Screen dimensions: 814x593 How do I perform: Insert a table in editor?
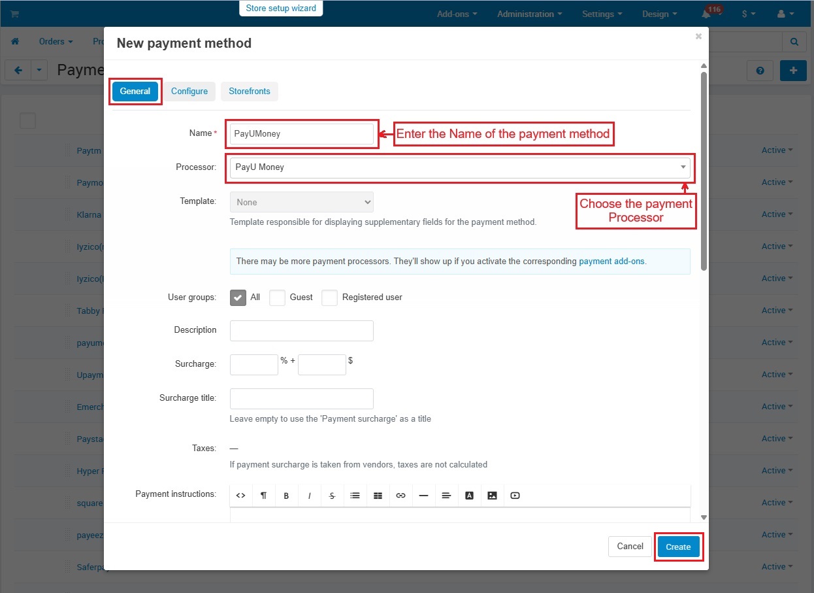click(x=378, y=496)
